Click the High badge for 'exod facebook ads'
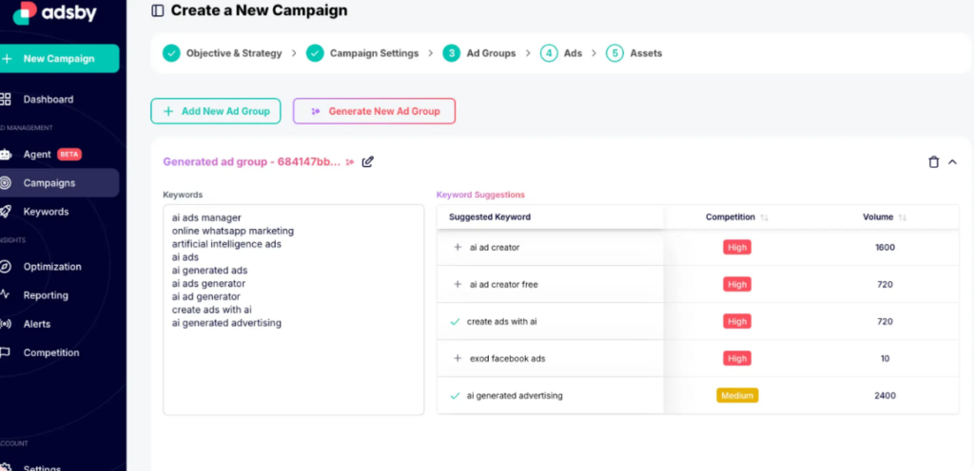The image size is (974, 471). [x=737, y=358]
